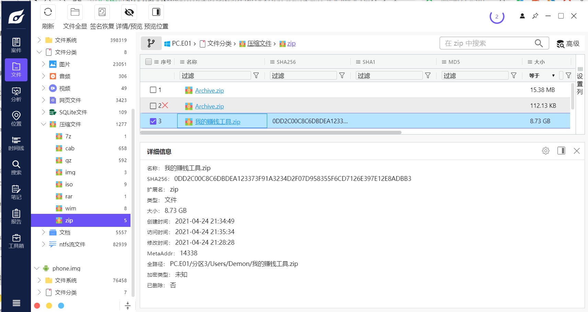Click the branch icon beside the breadcrumb
588x312 pixels.
[x=151, y=43]
